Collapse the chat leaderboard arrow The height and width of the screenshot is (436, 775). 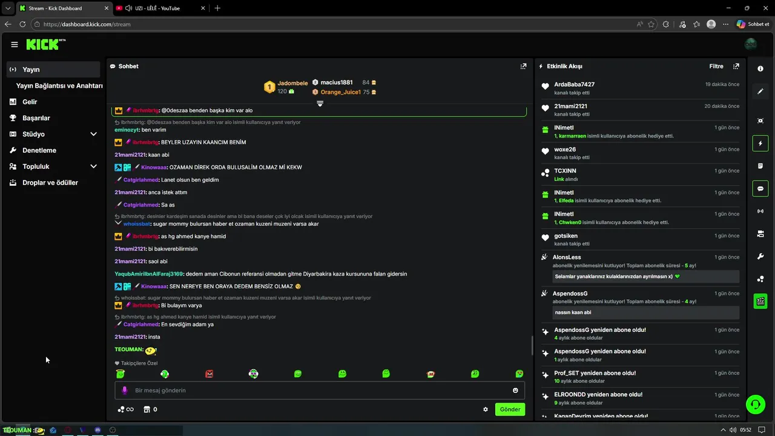320,104
